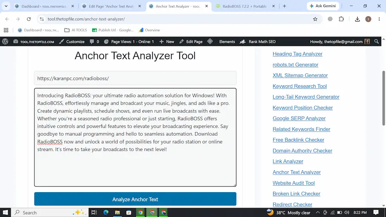
Task: Open the AI TOOLS bookmark folder
Action: 75,30
